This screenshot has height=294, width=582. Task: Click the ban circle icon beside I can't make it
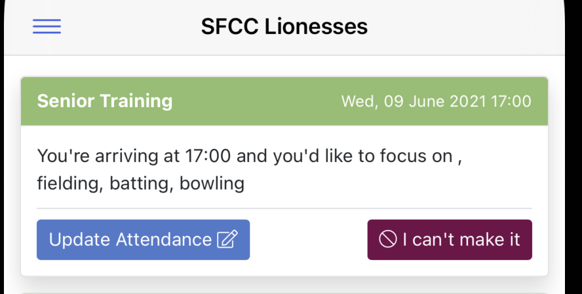(388, 239)
